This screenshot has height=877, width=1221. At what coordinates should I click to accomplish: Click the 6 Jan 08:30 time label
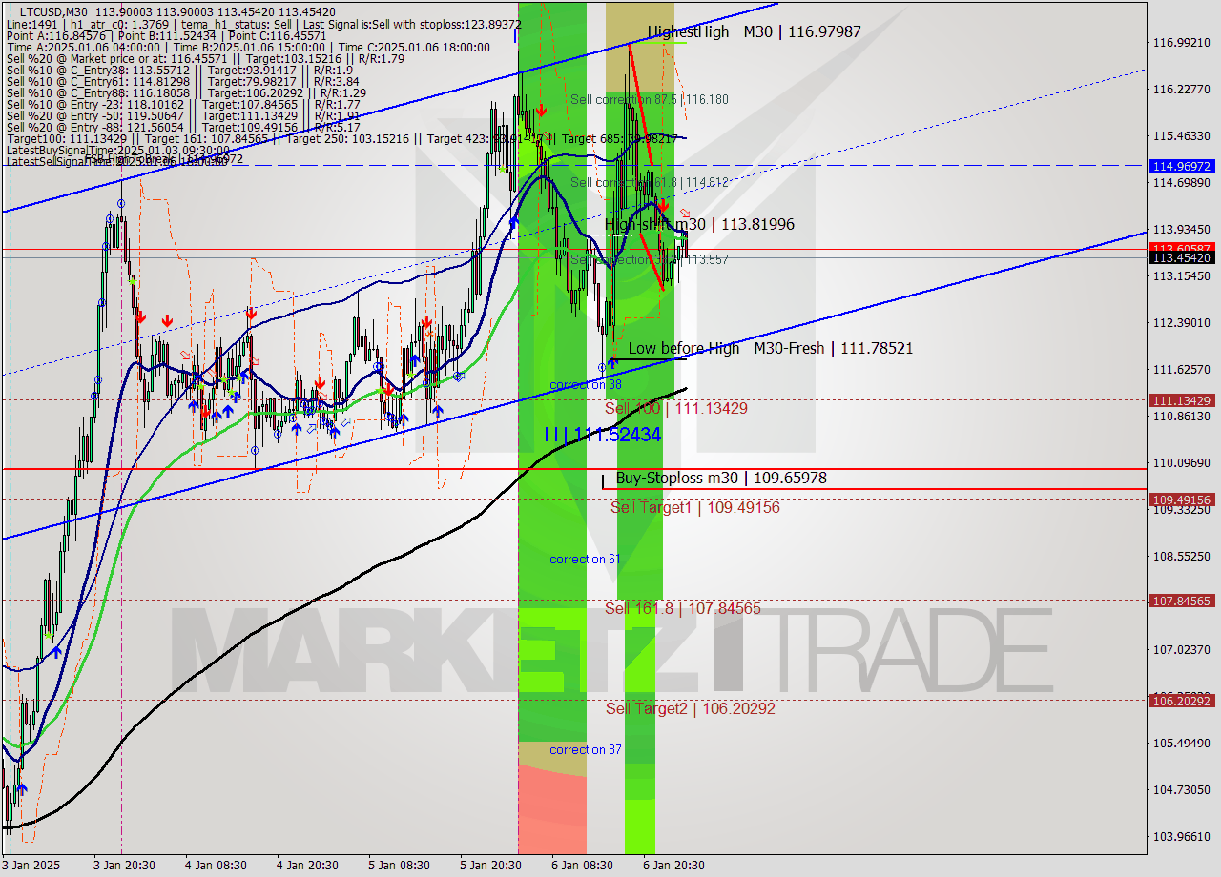(582, 865)
